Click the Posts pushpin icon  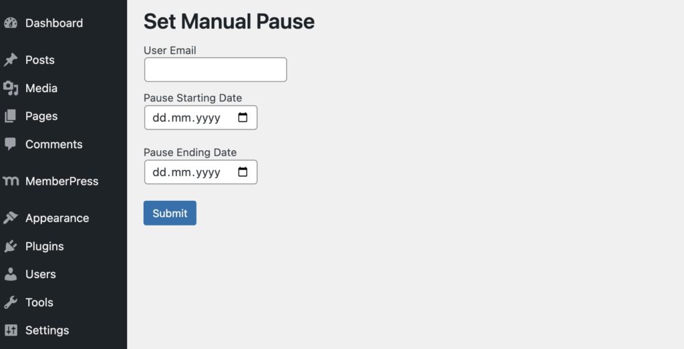point(10,60)
